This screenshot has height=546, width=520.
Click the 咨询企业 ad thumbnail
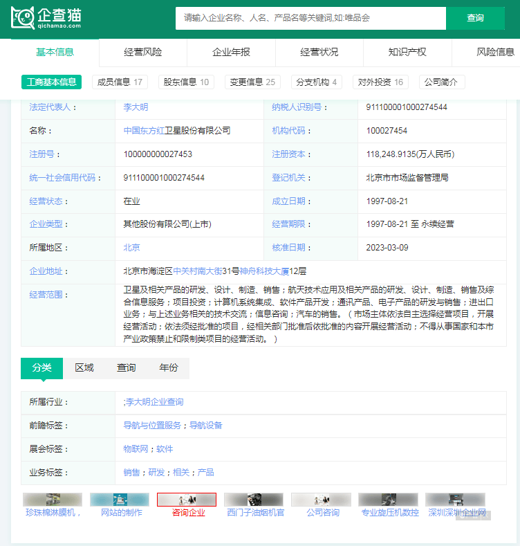click(187, 500)
